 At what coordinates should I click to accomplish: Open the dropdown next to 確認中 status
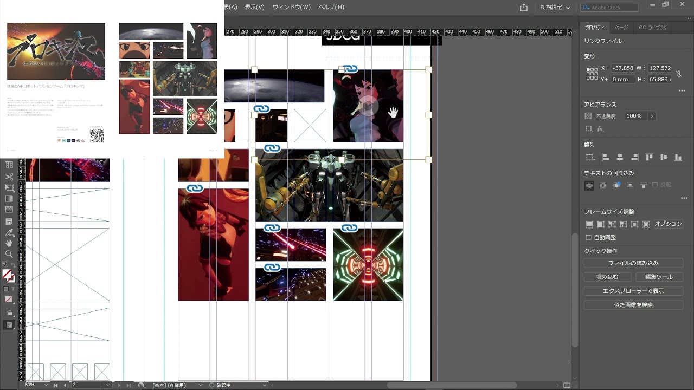265,385
